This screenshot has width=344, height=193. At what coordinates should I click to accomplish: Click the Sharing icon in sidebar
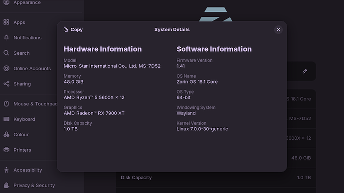click(6, 84)
